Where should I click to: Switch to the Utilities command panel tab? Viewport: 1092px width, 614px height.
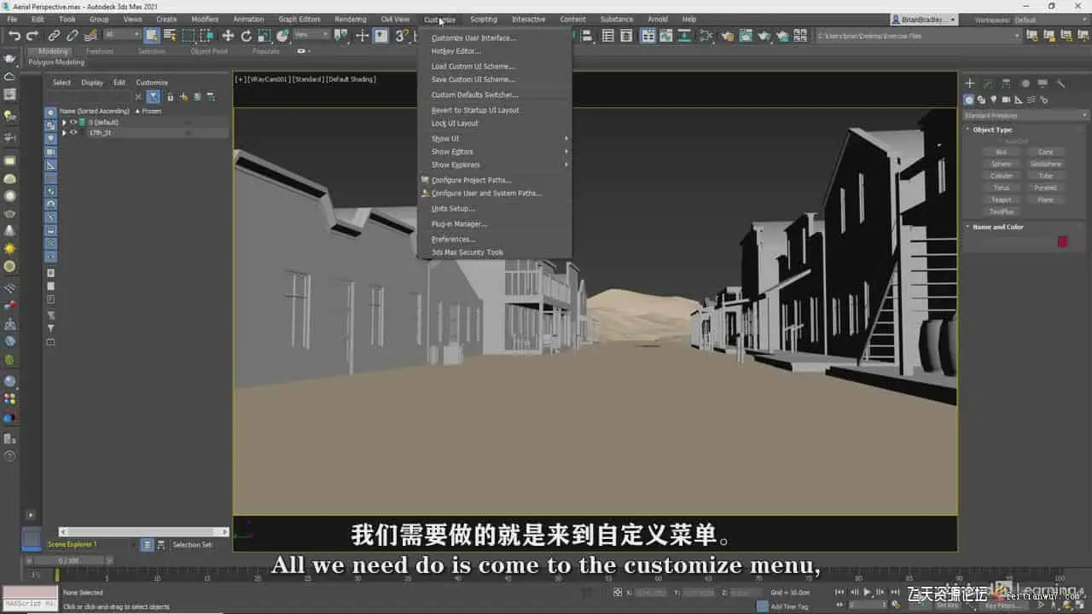tap(1060, 84)
